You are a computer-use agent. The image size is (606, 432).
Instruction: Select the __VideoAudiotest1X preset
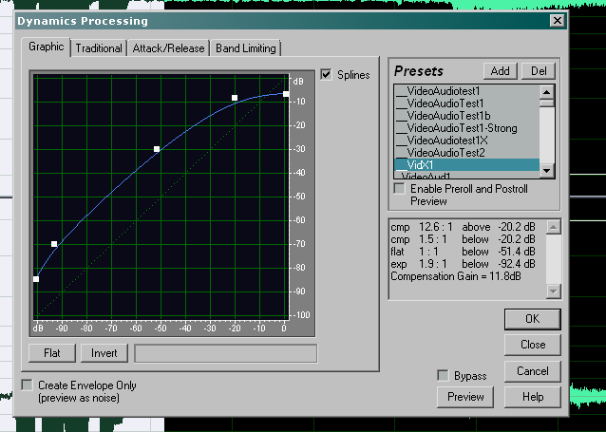click(467, 141)
